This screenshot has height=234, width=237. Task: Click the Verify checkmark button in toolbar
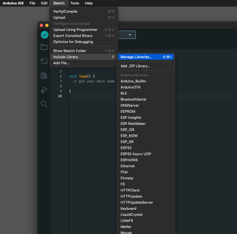pyautogui.click(x=45, y=35)
